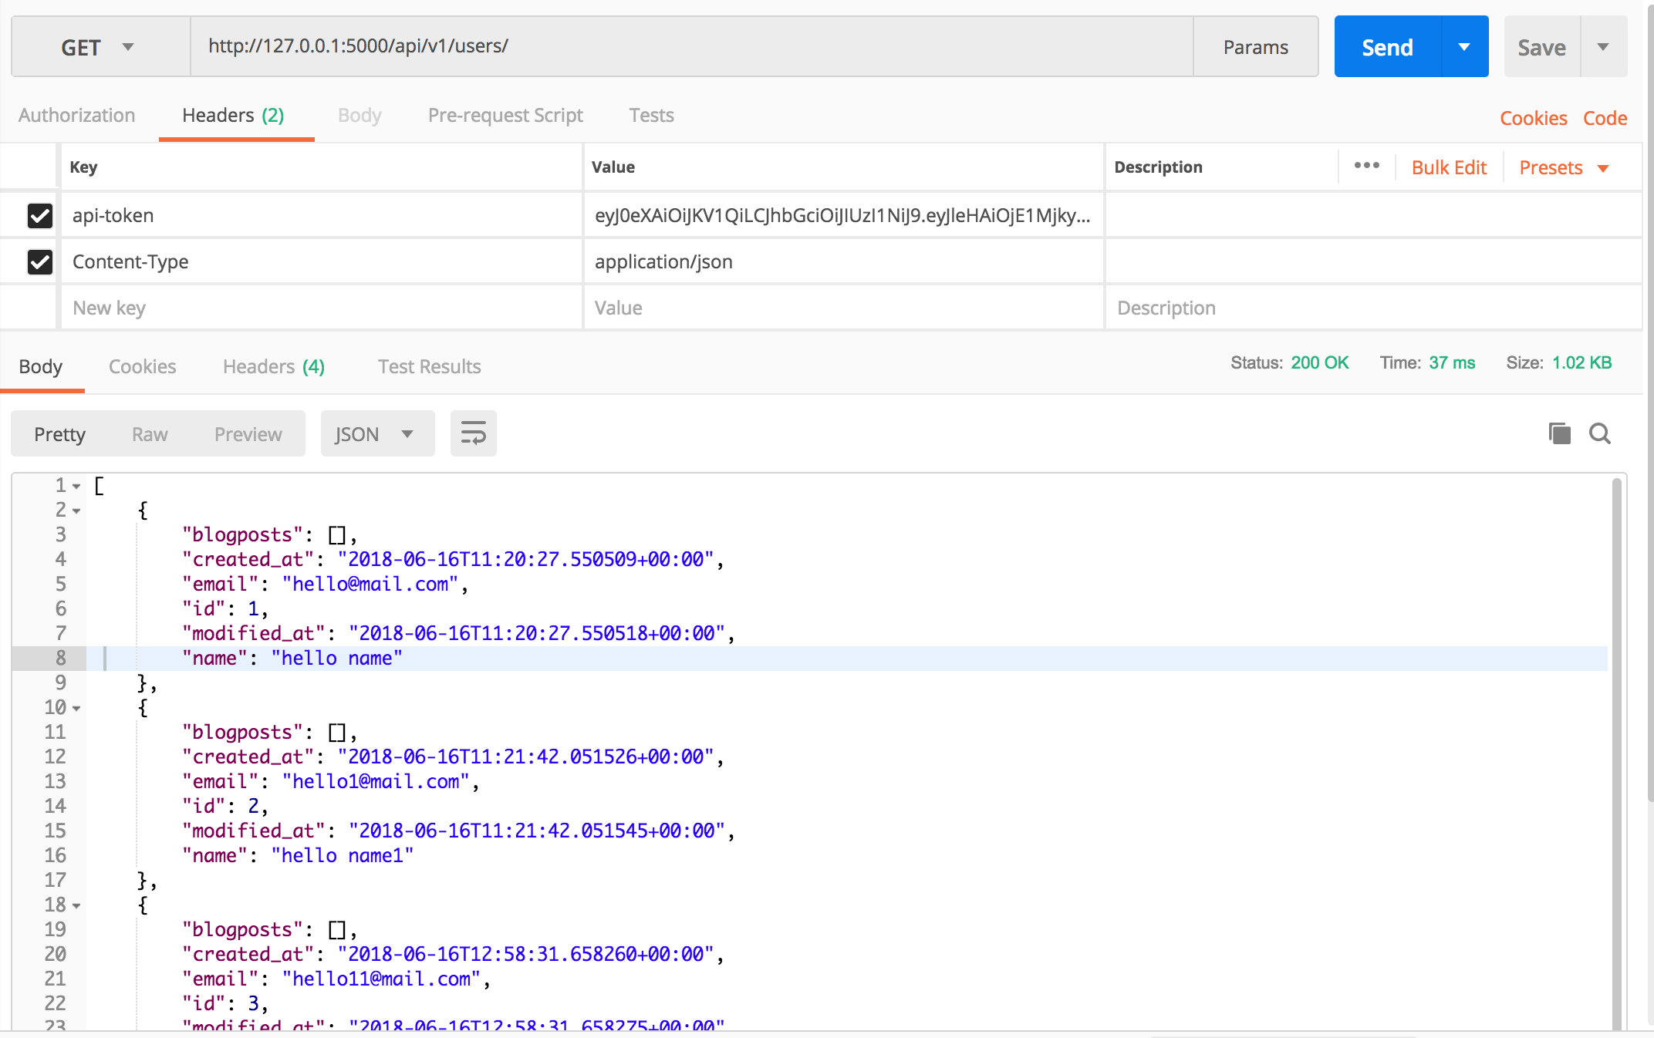Open the Cookies link

coord(1533,118)
